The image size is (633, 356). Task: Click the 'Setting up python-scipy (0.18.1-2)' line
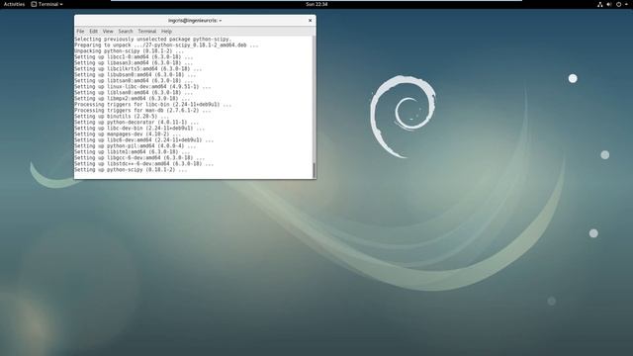click(x=131, y=170)
